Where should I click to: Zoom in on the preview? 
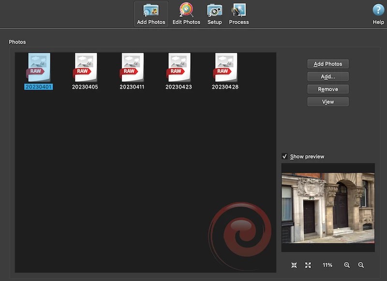(347, 265)
